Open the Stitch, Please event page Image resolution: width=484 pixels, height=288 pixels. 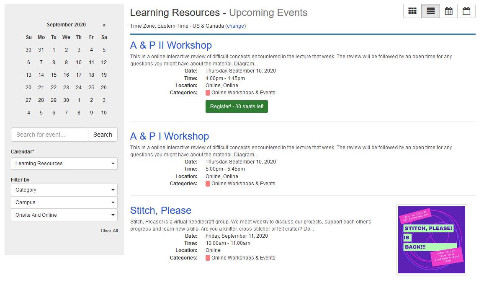[161, 210]
